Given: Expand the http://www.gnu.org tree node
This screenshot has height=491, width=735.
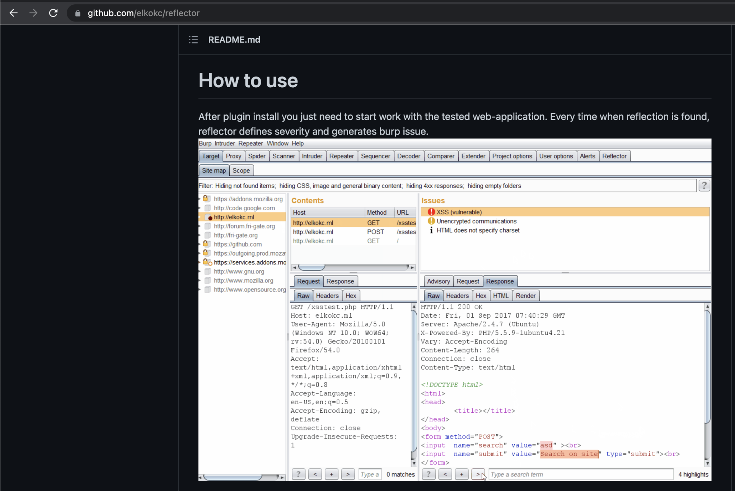Looking at the screenshot, I should 200,271.
